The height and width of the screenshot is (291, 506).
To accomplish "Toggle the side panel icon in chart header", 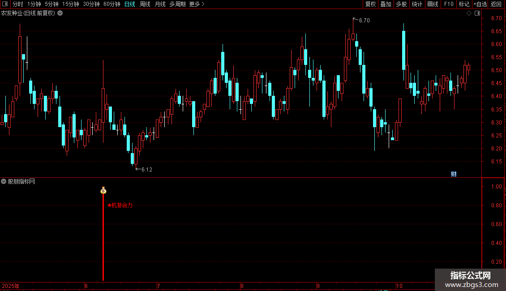I will pos(477,13).
